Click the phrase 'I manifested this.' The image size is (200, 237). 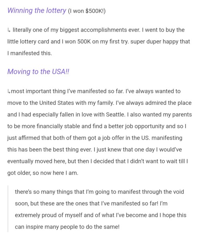30,53
